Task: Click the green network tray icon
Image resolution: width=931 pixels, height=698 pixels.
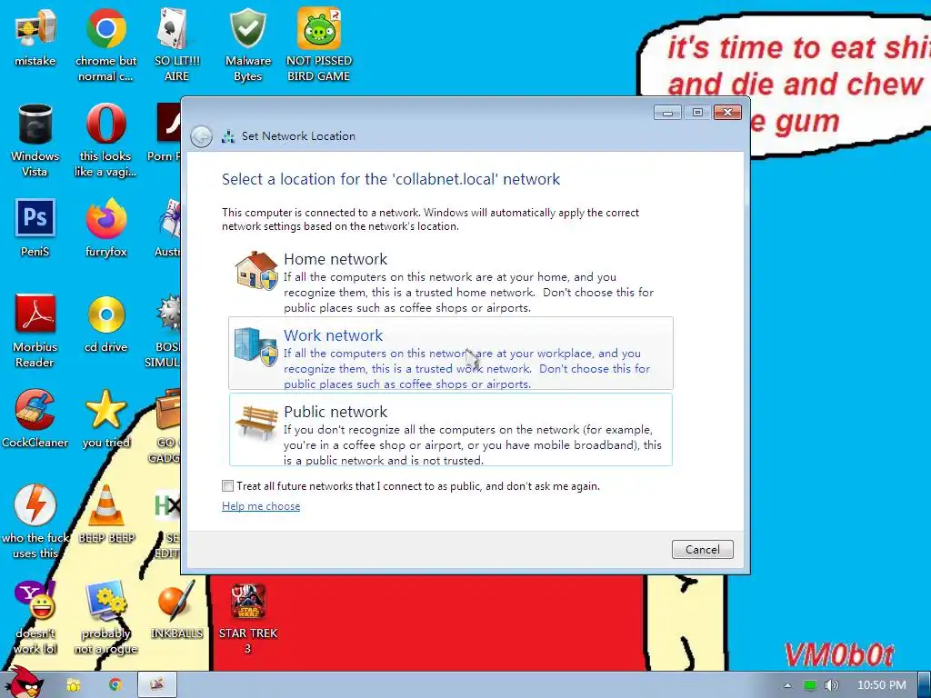Action: (810, 685)
